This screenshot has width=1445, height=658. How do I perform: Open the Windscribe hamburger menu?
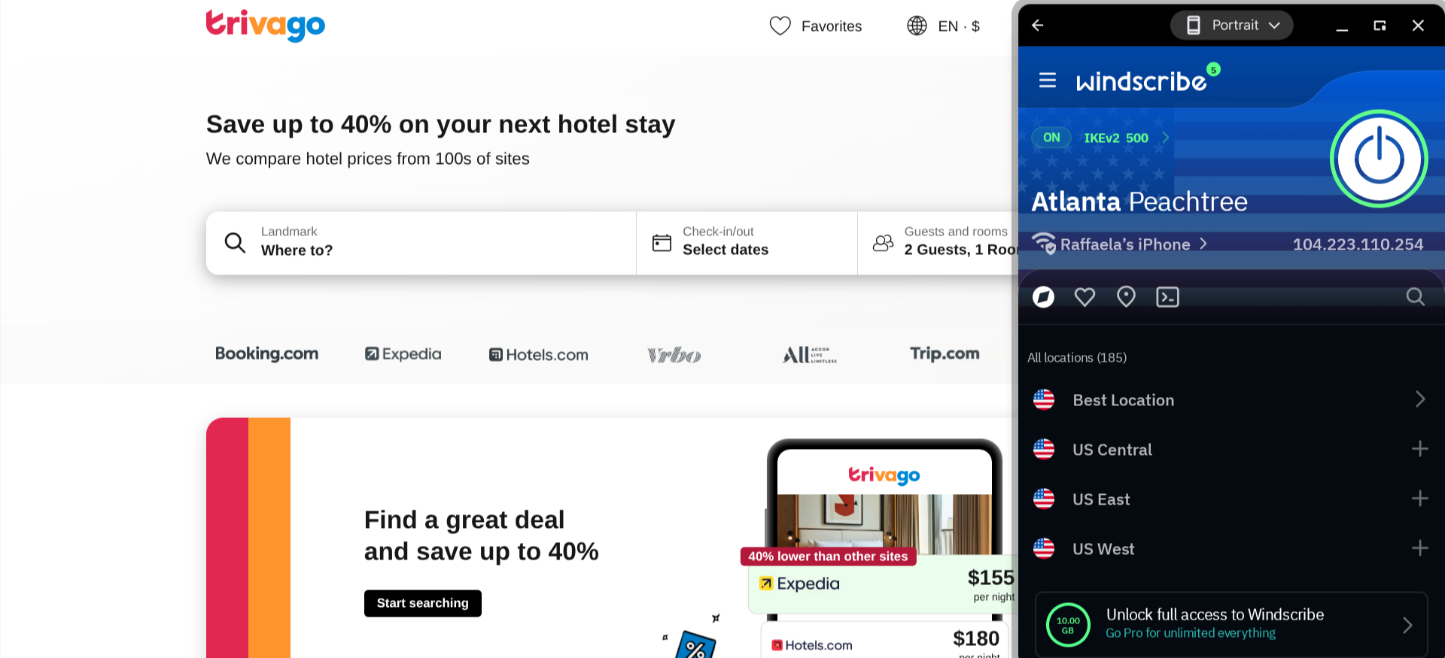[1048, 80]
